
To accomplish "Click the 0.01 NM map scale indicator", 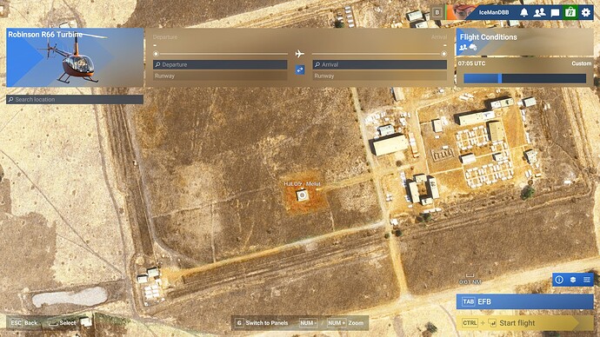I will pyautogui.click(x=470, y=280).
